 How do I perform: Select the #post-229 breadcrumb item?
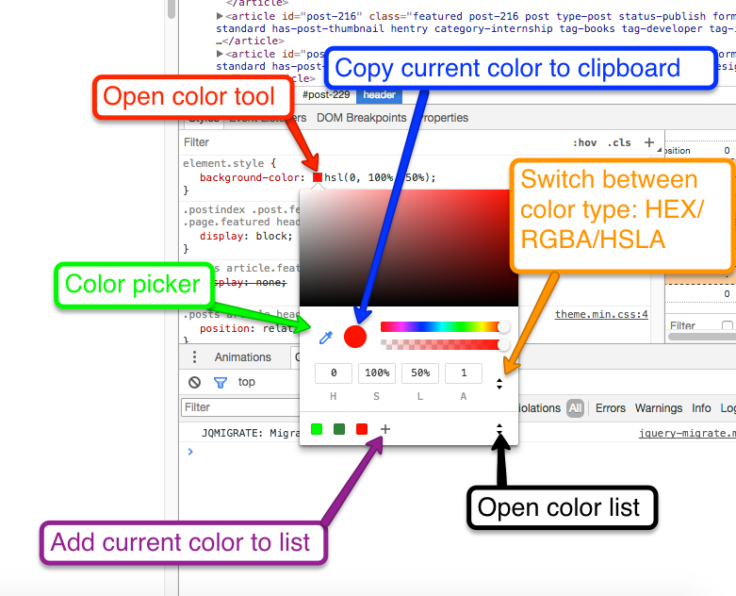coord(326,95)
